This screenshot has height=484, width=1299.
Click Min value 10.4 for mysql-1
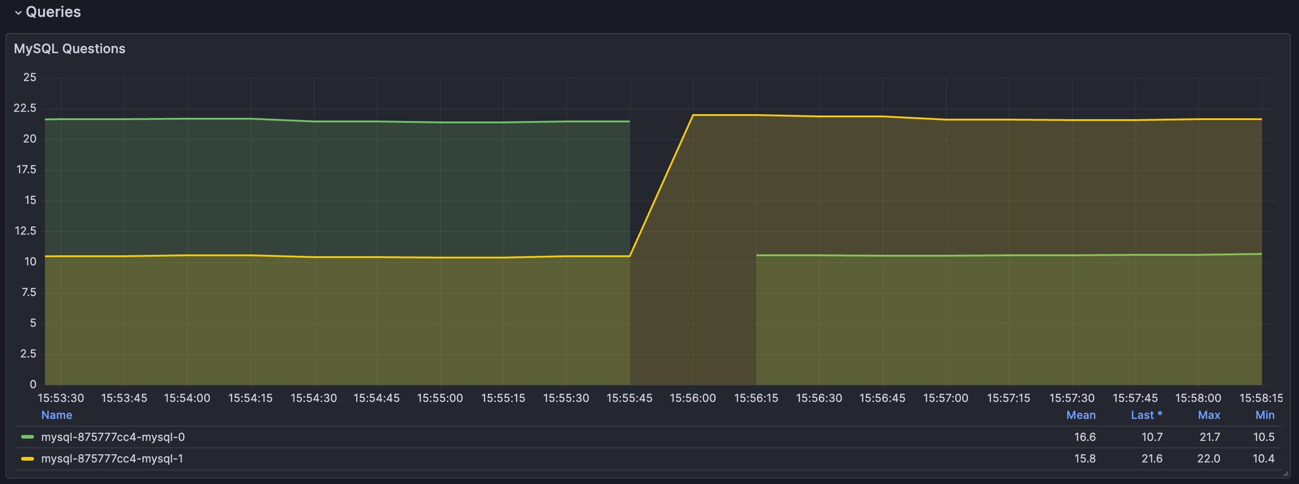[x=1264, y=459]
